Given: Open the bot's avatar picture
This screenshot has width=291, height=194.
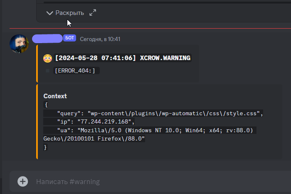Looking at the screenshot, I should point(19,44).
